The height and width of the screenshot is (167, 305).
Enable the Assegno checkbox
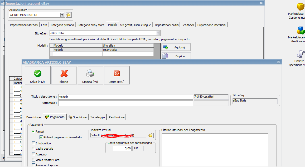(33, 154)
